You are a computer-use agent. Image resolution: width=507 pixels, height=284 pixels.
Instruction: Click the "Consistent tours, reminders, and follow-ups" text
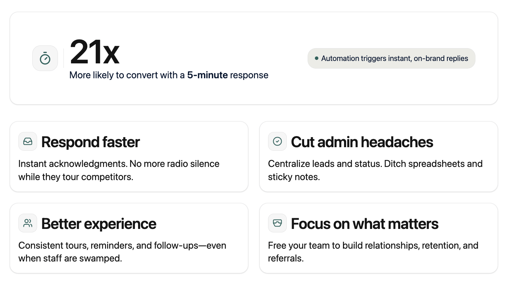point(108,246)
